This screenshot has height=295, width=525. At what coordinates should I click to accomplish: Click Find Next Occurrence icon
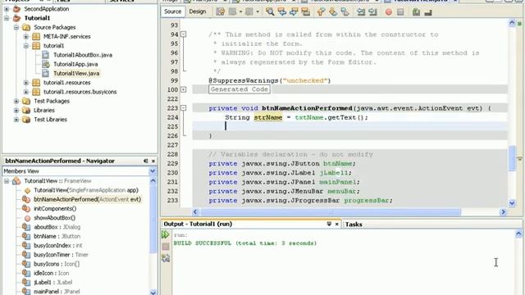[x=294, y=12]
